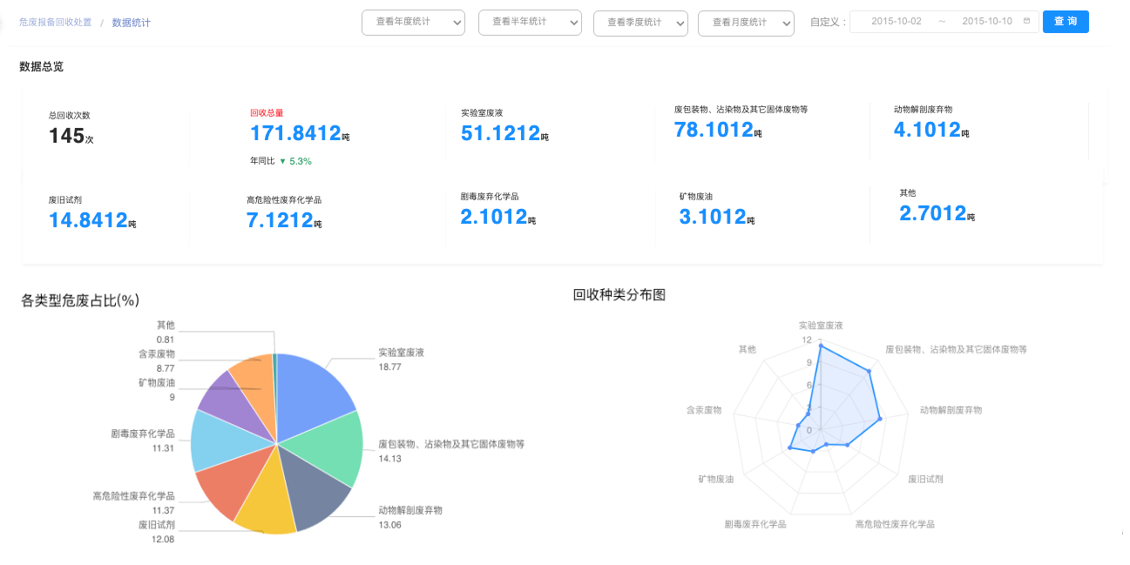Image resolution: width=1130 pixels, height=565 pixels.
Task: Click the value "7.1212" card figure
Action: (280, 220)
